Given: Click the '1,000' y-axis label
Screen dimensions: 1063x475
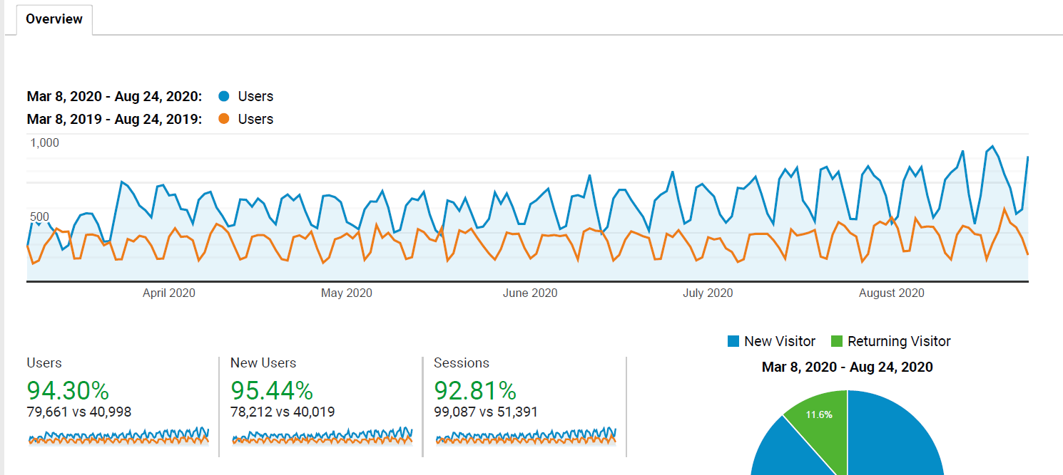Looking at the screenshot, I should click(44, 142).
